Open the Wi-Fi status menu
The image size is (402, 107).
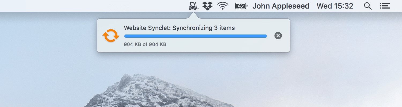tap(222, 6)
